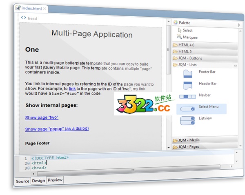The height and width of the screenshot is (195, 245).
Task: Pin the JQM - Lists drawer open
Action: point(236,66)
